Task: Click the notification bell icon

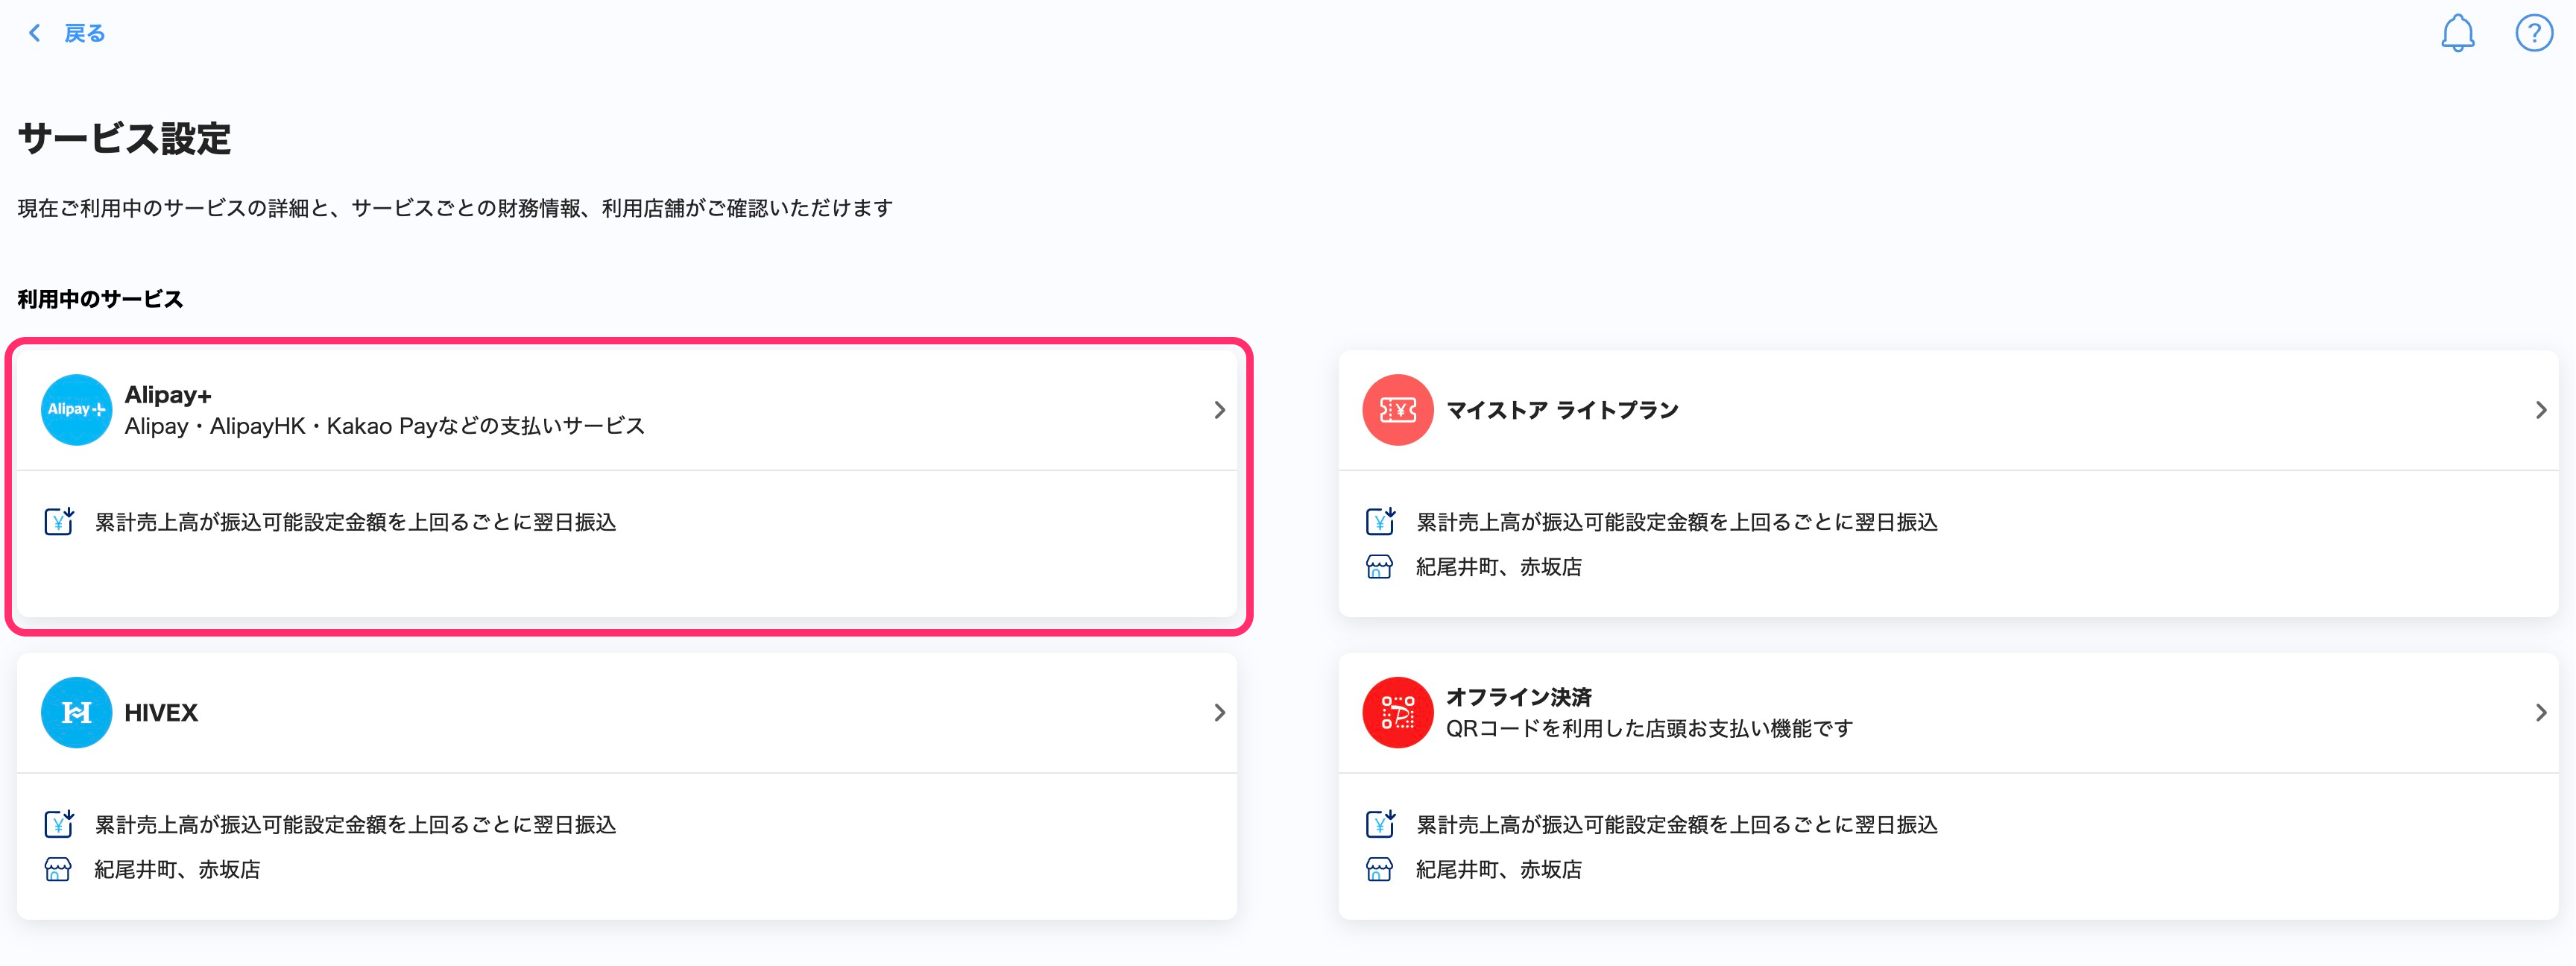Action: pos(2459,32)
